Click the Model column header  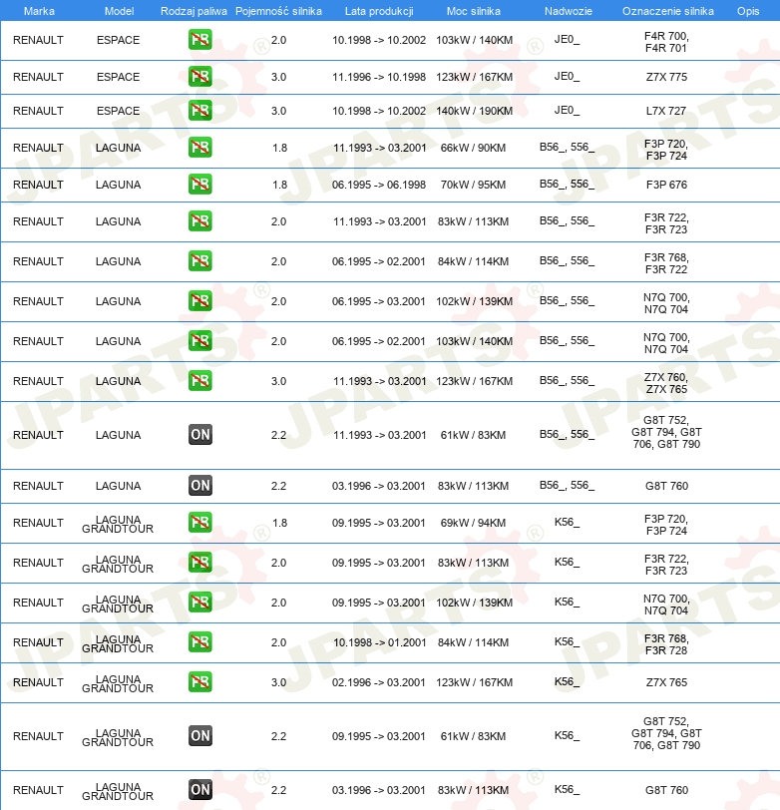[x=119, y=11]
